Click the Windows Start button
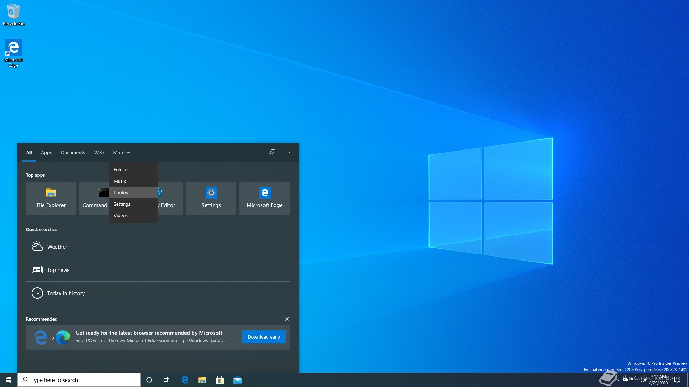 [9, 380]
